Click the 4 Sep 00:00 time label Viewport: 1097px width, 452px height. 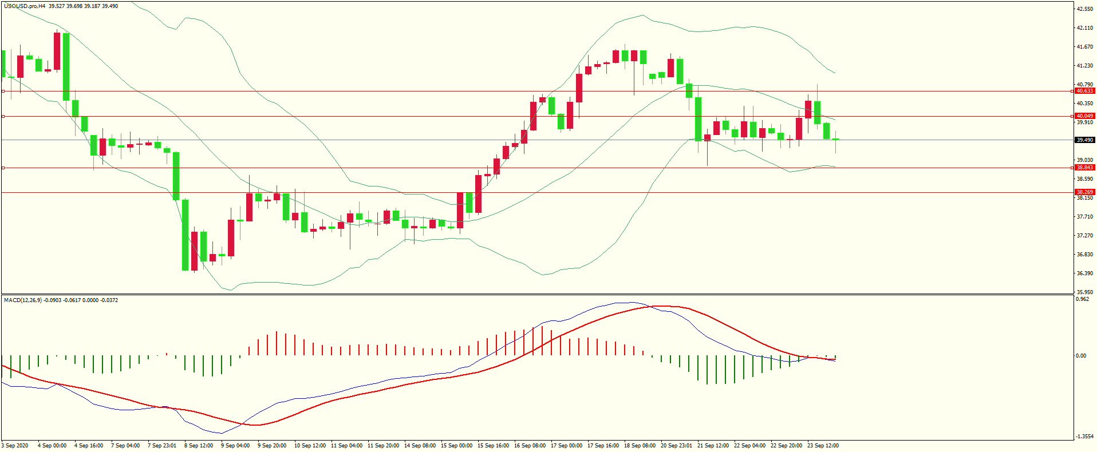[52, 446]
